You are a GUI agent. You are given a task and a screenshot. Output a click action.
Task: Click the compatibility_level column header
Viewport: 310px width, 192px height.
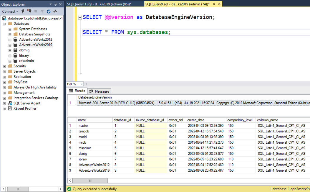240,120
